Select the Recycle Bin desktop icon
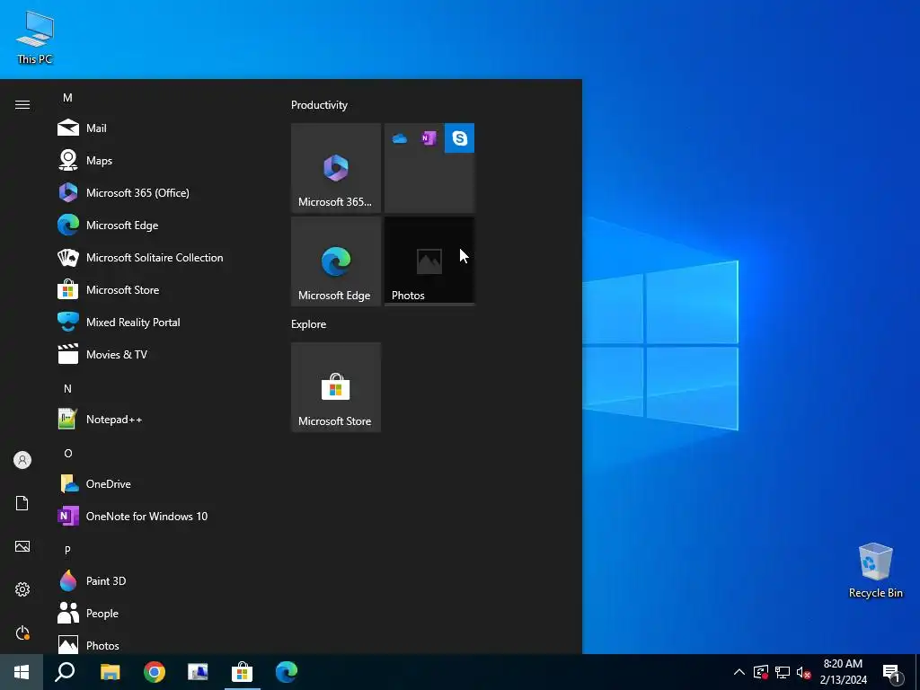920x690 pixels. 875,571
